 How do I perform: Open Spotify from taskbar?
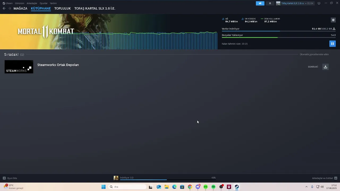[x=213, y=187]
